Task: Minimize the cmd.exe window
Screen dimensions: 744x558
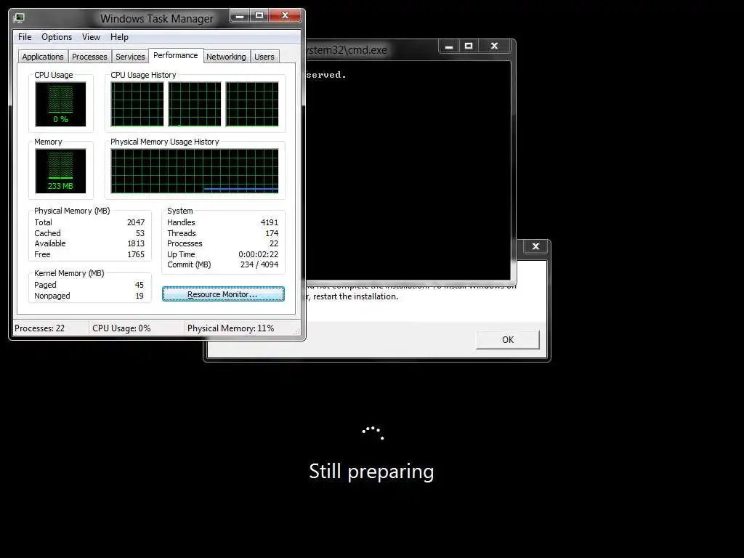Action: pyautogui.click(x=449, y=46)
